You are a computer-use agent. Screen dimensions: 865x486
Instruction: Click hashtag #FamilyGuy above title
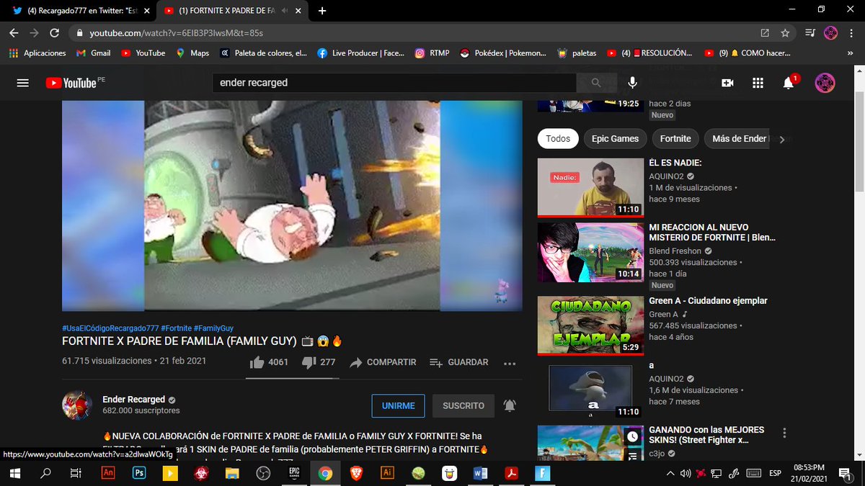[213, 328]
